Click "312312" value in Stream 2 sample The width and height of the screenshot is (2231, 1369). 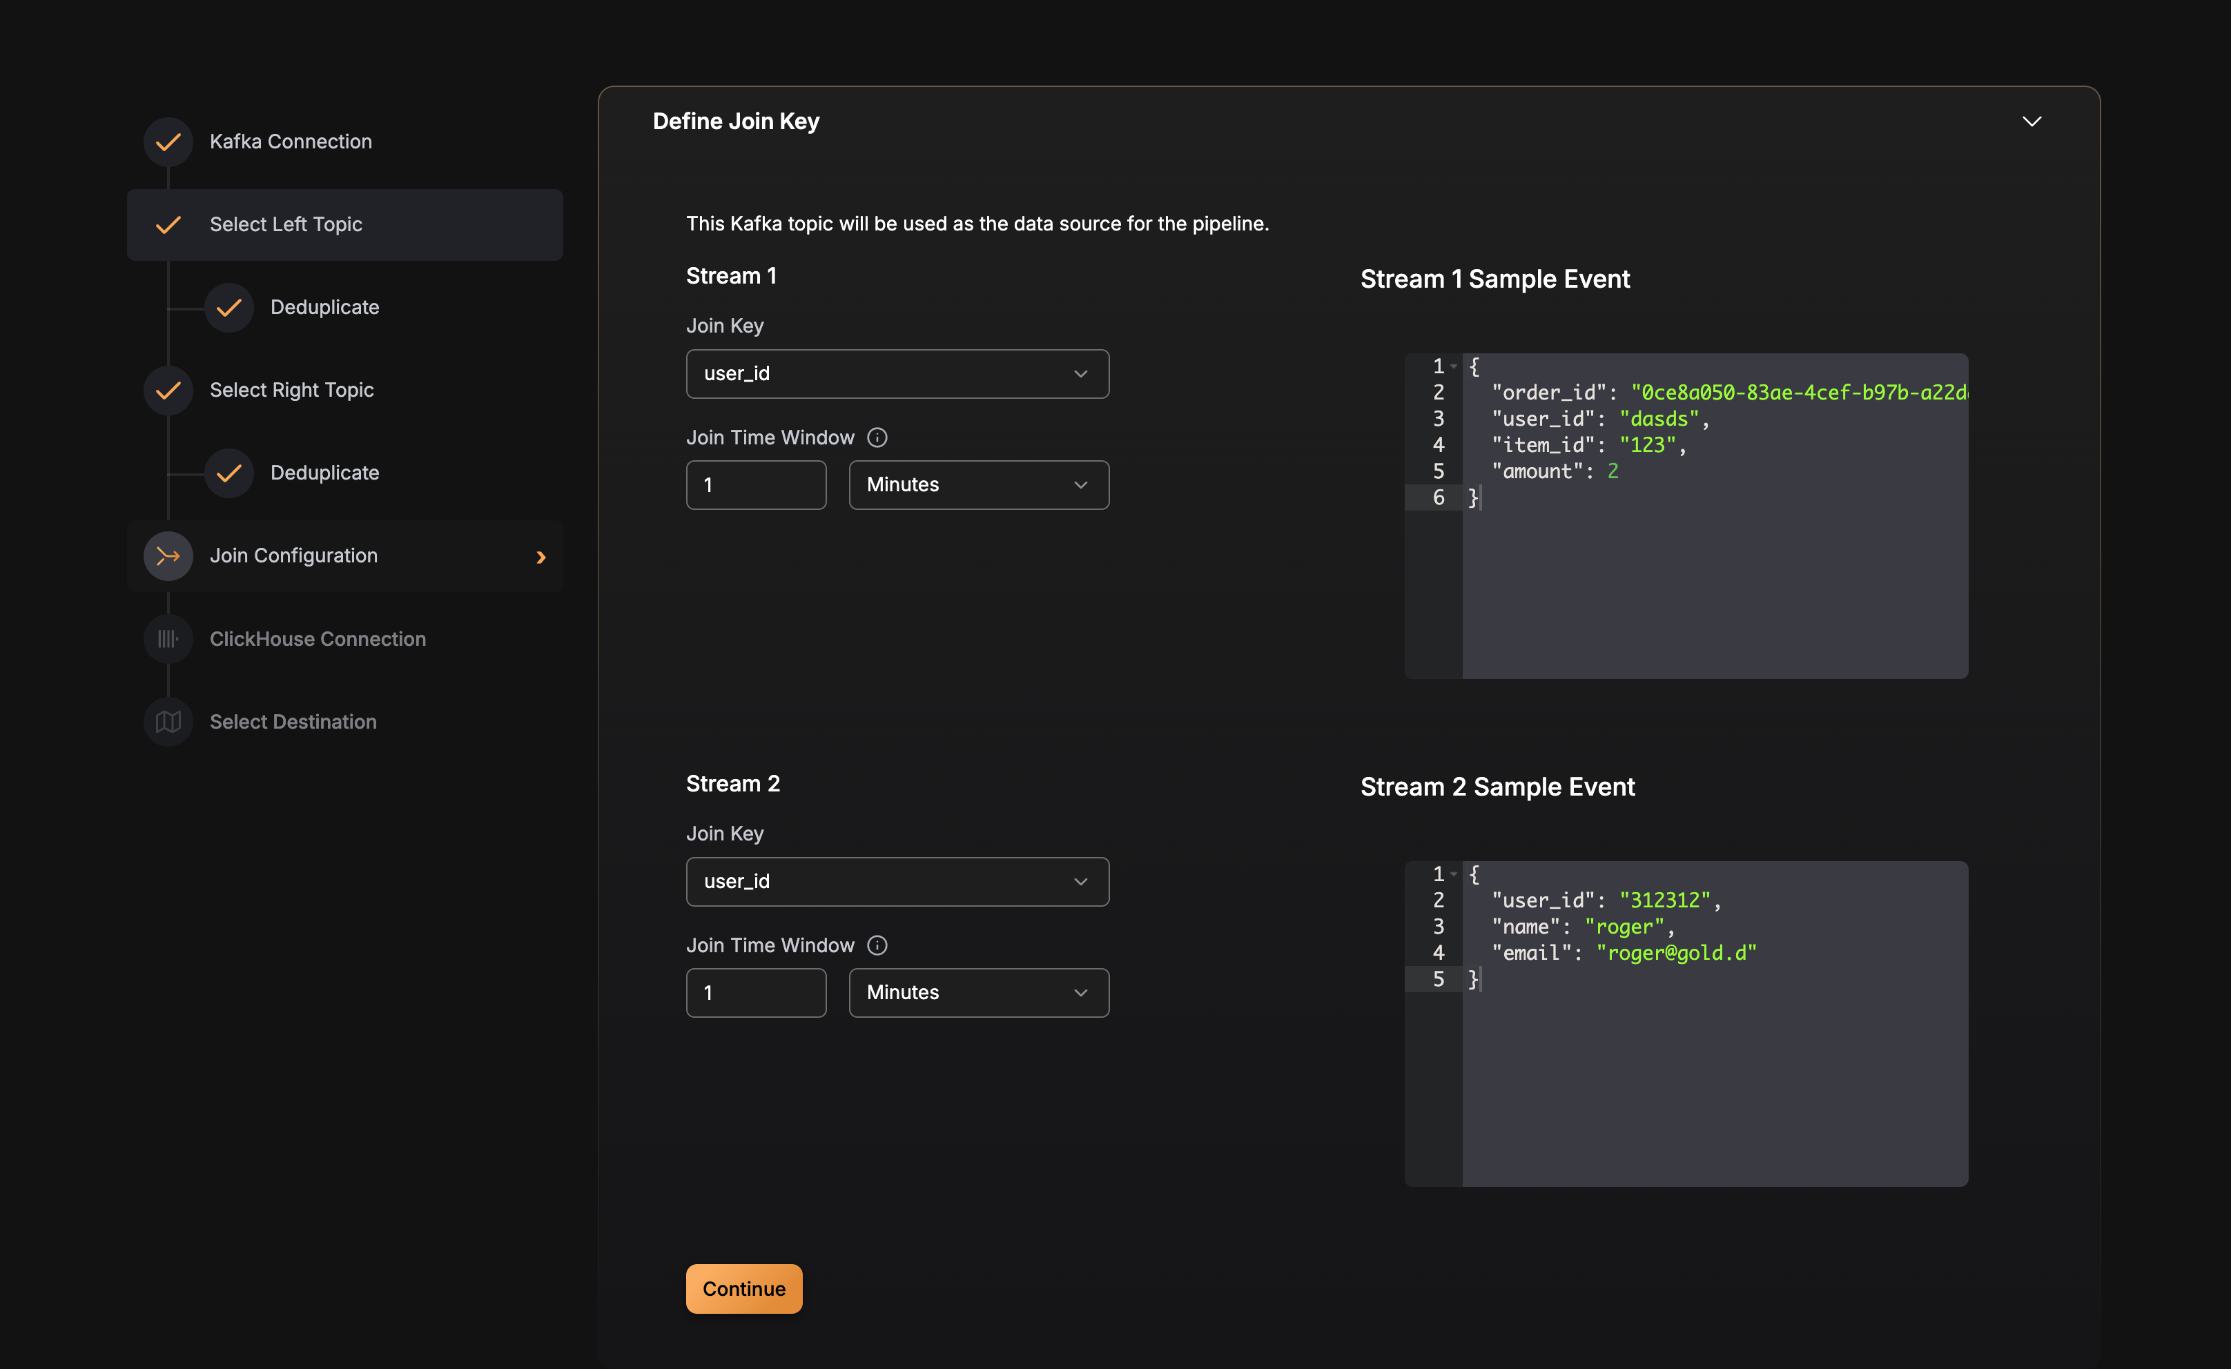1665,901
